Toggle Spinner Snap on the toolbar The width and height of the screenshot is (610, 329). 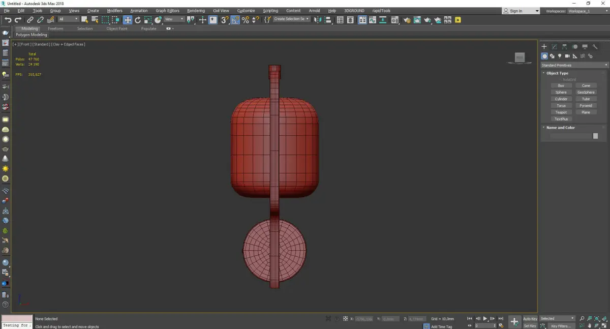coord(255,20)
